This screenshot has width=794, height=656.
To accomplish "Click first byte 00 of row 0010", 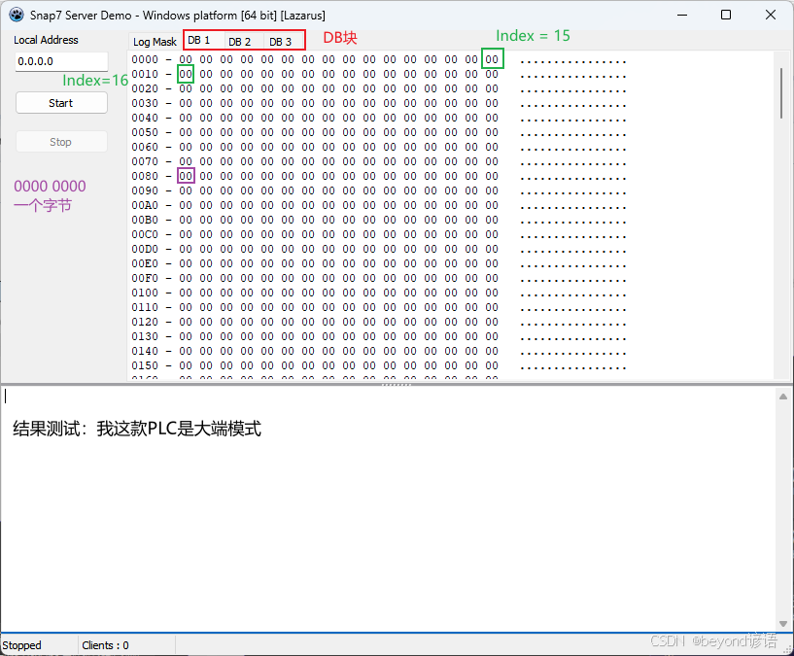I will pos(186,74).
